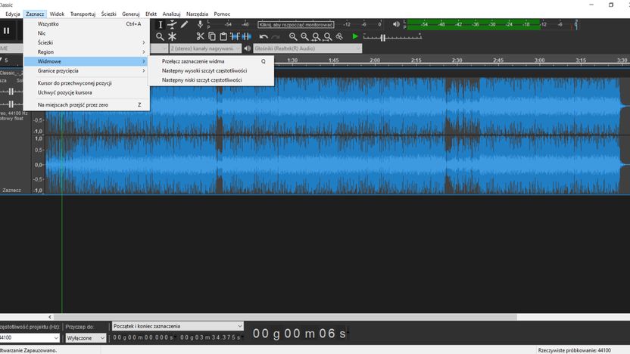Cut the selection with scissors icon
Screen dimensions: 630x354
tap(200, 36)
